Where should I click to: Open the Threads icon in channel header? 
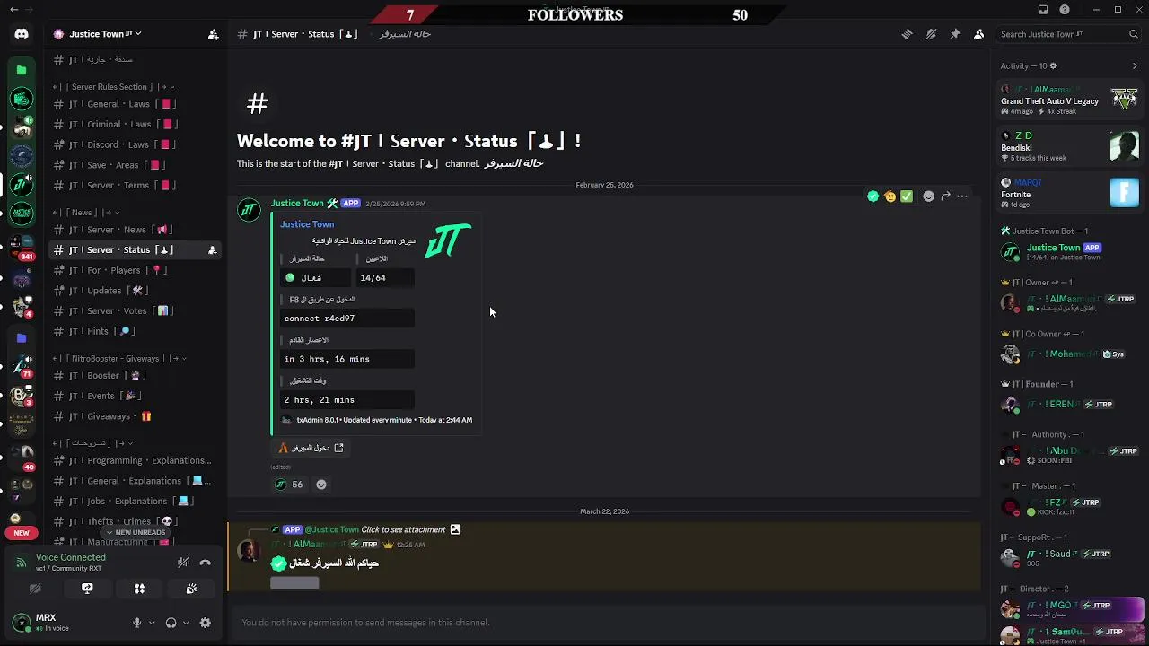click(908, 34)
